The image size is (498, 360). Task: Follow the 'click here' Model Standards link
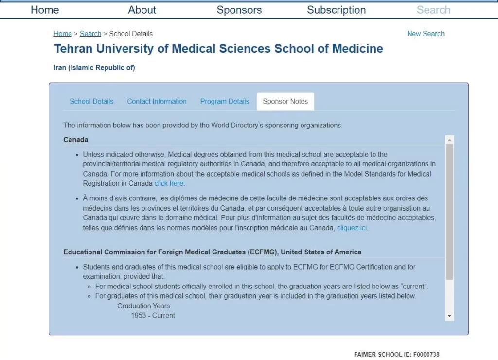[169, 183]
